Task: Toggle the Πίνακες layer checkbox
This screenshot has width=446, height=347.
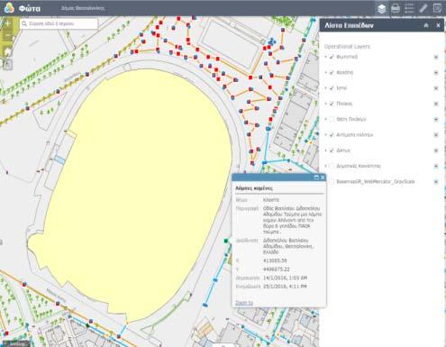Action: [x=332, y=104]
